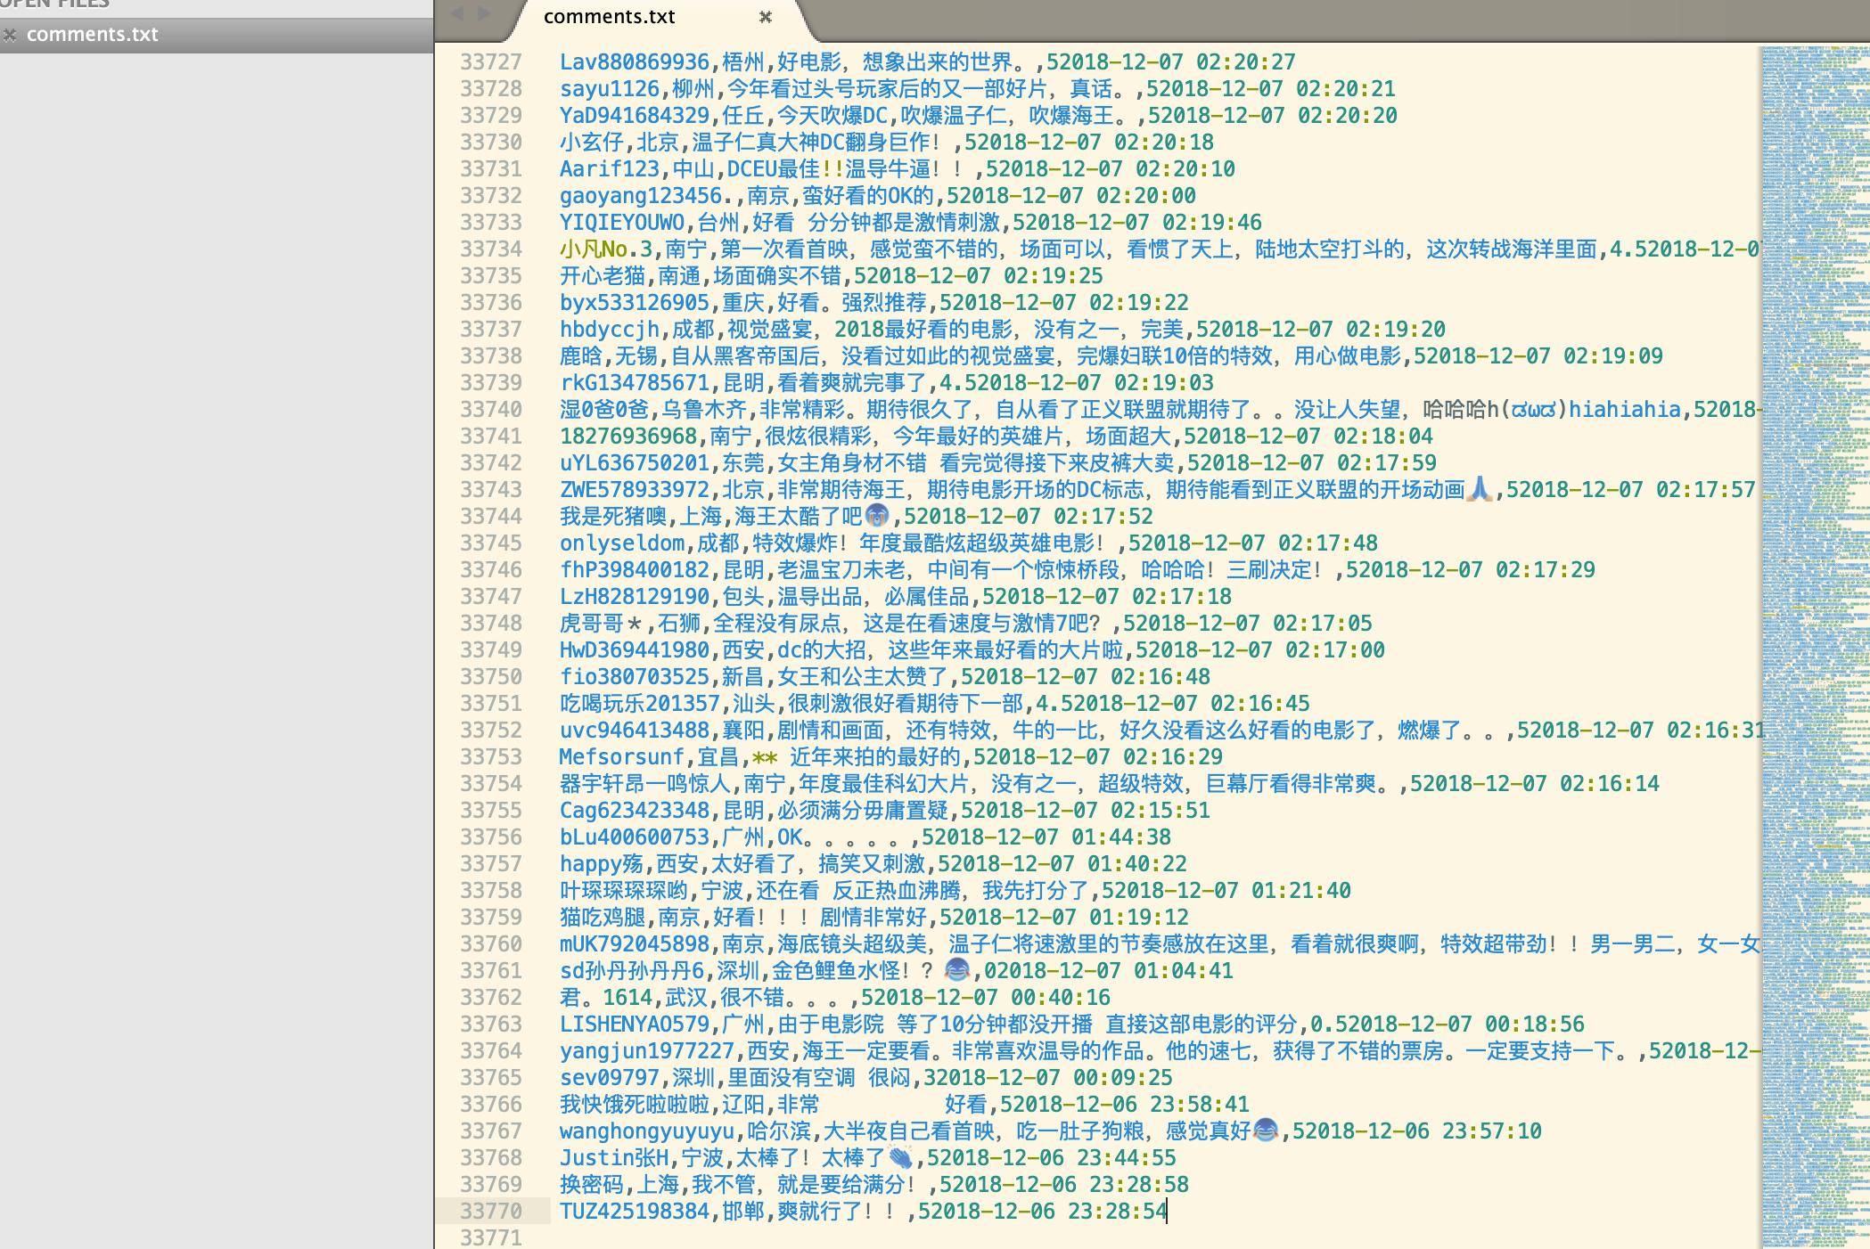Click the Justin张H comment line
Screen dimensions: 1870x1249
click(x=758, y=1158)
